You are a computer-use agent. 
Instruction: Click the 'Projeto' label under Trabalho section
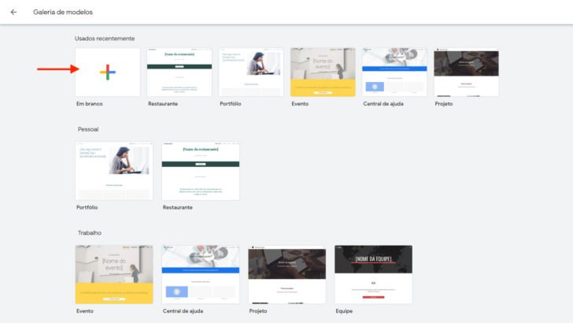pos(260,311)
